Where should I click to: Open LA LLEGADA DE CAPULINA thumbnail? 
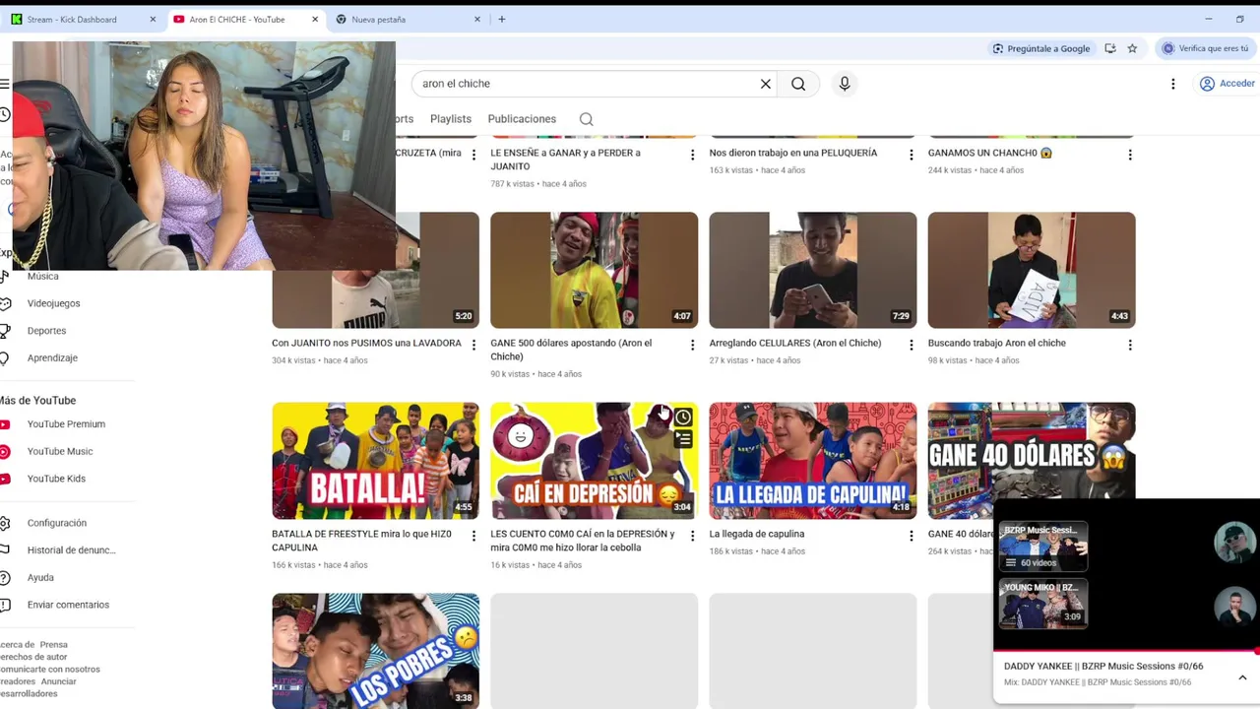tap(812, 460)
